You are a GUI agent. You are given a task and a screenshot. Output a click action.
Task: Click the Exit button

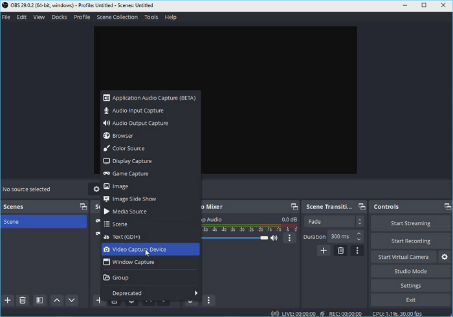click(410, 300)
